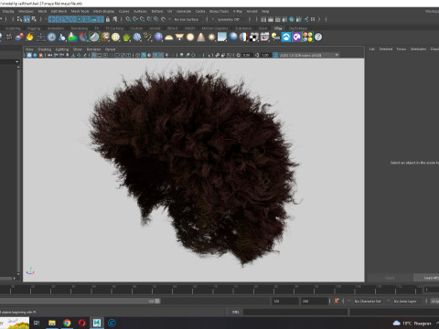Open the Deform menu

pyautogui.click(x=157, y=11)
